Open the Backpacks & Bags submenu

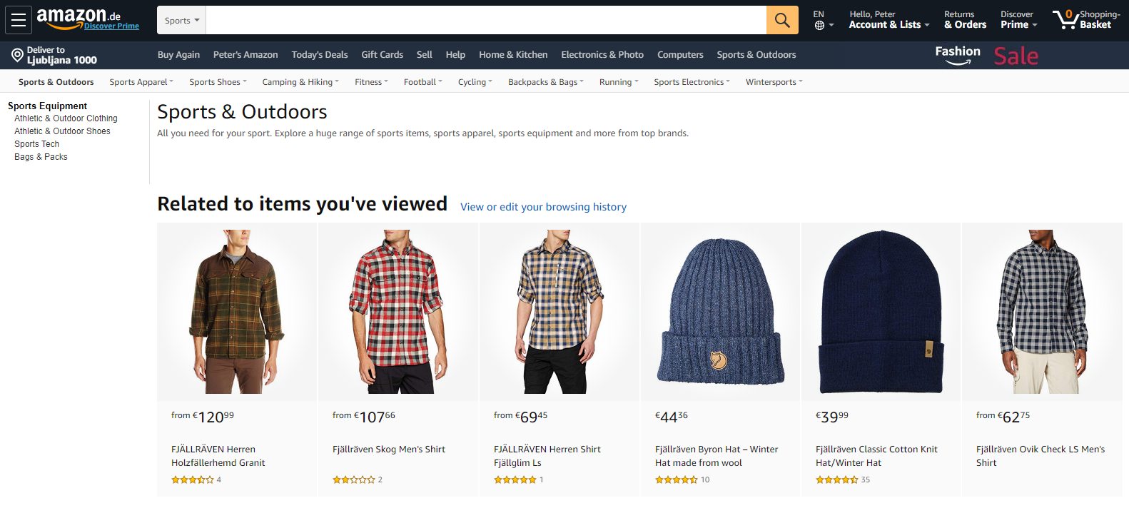click(545, 82)
